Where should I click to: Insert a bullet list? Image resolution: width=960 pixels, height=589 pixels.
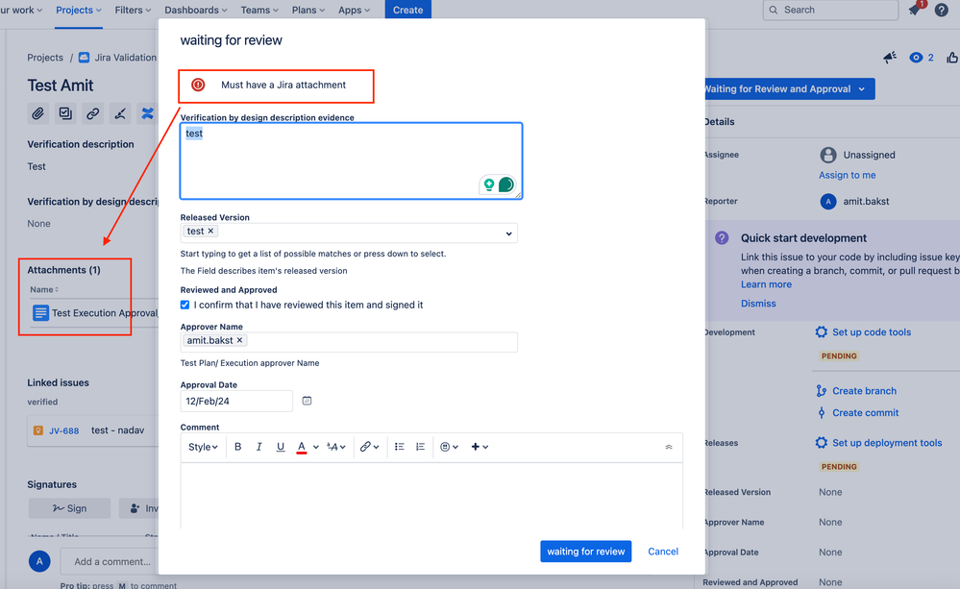click(x=399, y=447)
